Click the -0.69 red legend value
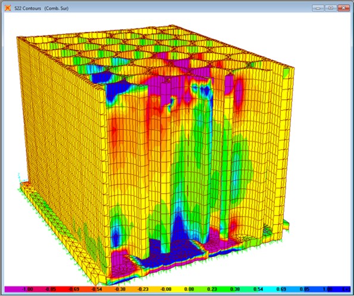The height and width of the screenshot is (296, 354). tap(74, 289)
